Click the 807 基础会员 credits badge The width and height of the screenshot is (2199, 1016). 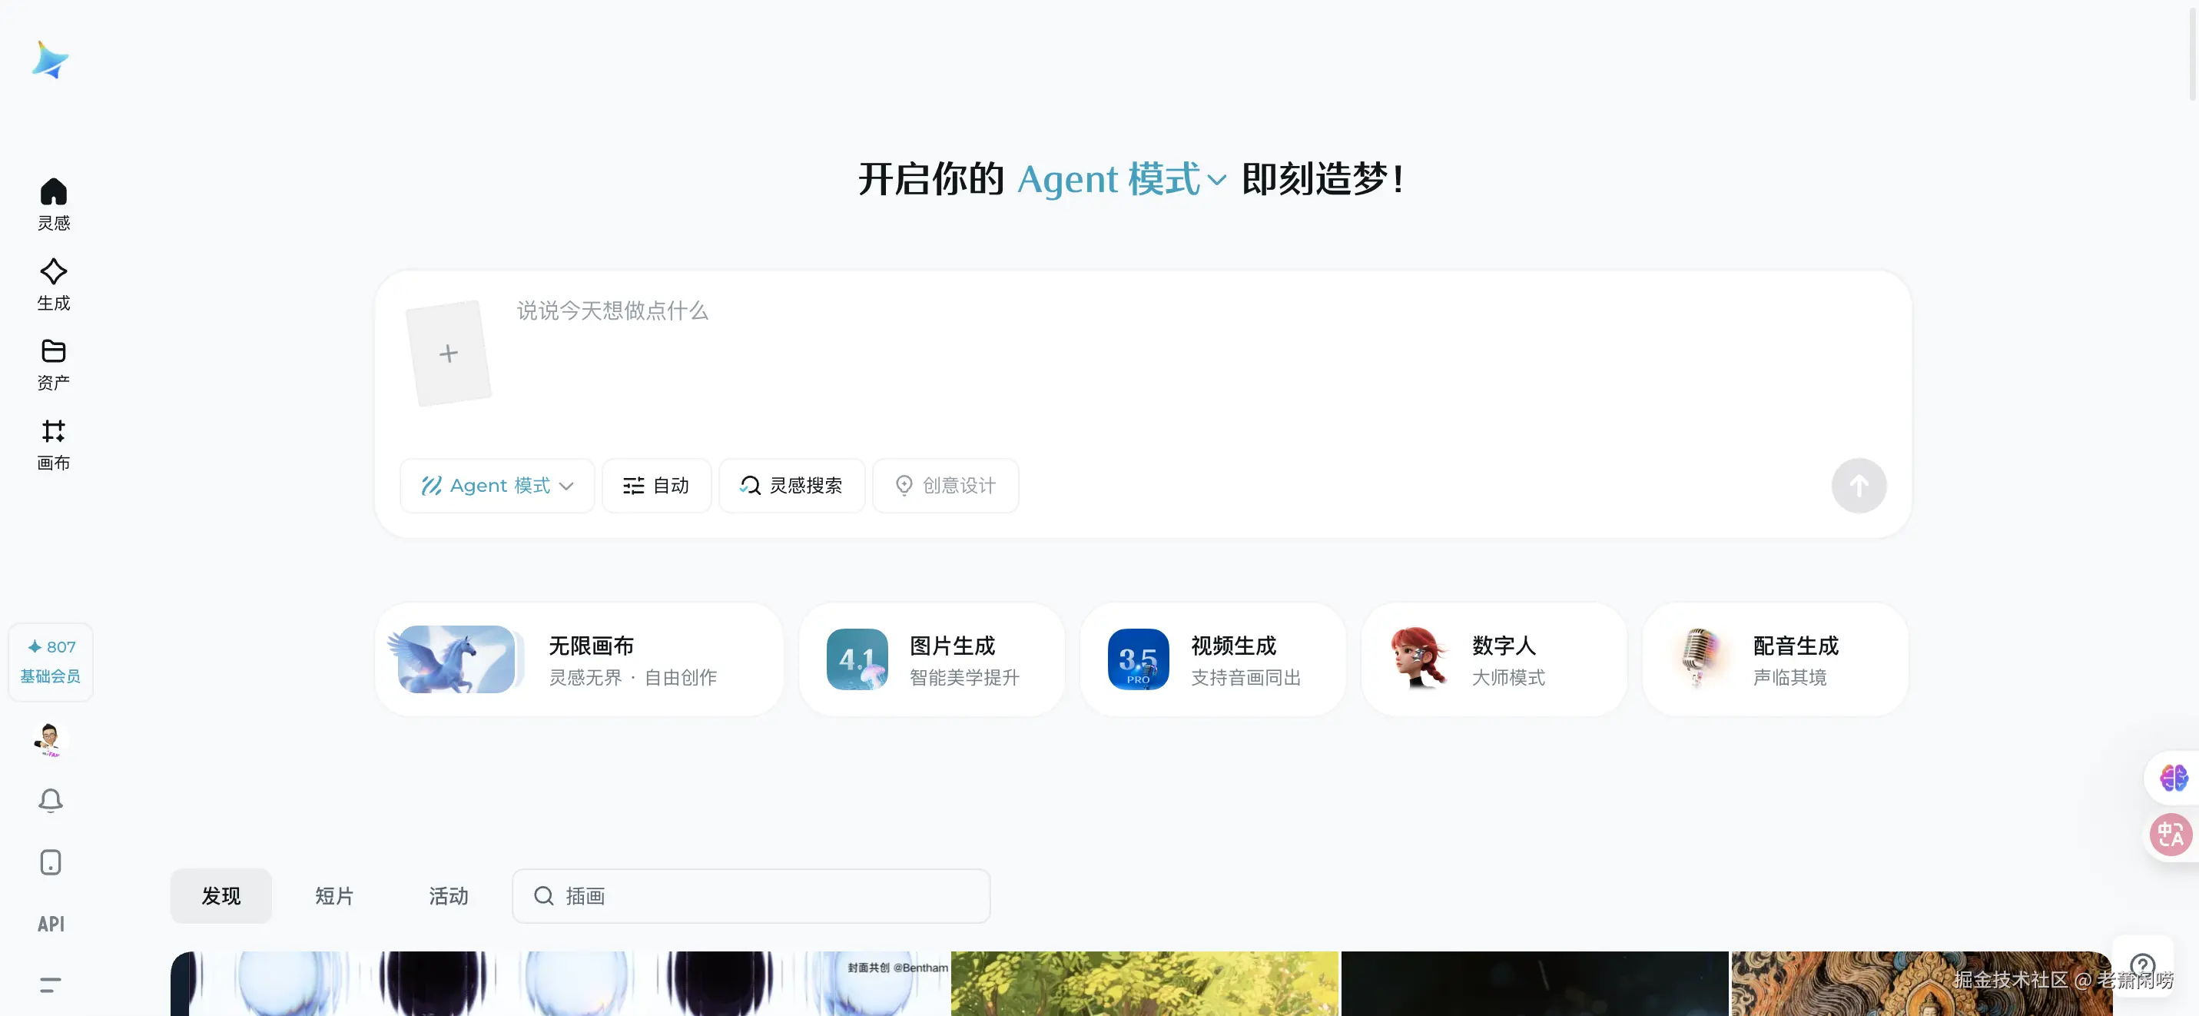click(x=51, y=661)
